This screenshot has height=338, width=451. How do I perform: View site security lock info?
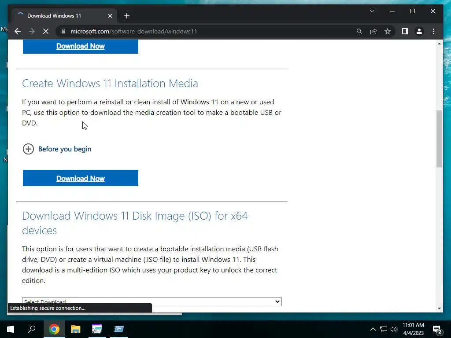click(63, 31)
